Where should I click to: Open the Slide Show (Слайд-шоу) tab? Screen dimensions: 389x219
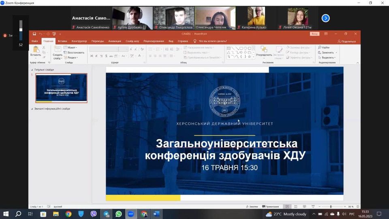(x=132, y=41)
